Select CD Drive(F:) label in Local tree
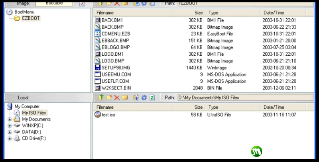The width and height of the screenshot is (319, 162). [34, 139]
